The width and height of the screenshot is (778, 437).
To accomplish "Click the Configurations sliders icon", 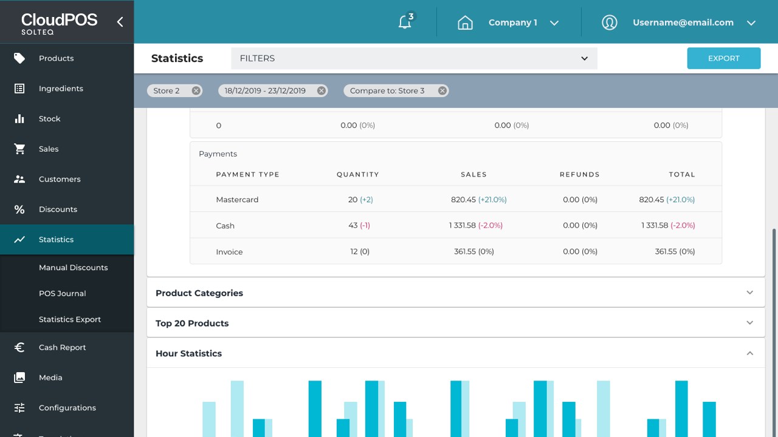I will pos(19,408).
